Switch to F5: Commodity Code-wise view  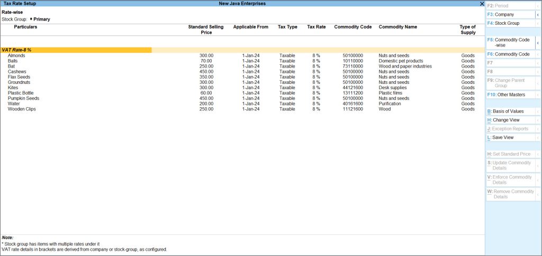point(511,43)
